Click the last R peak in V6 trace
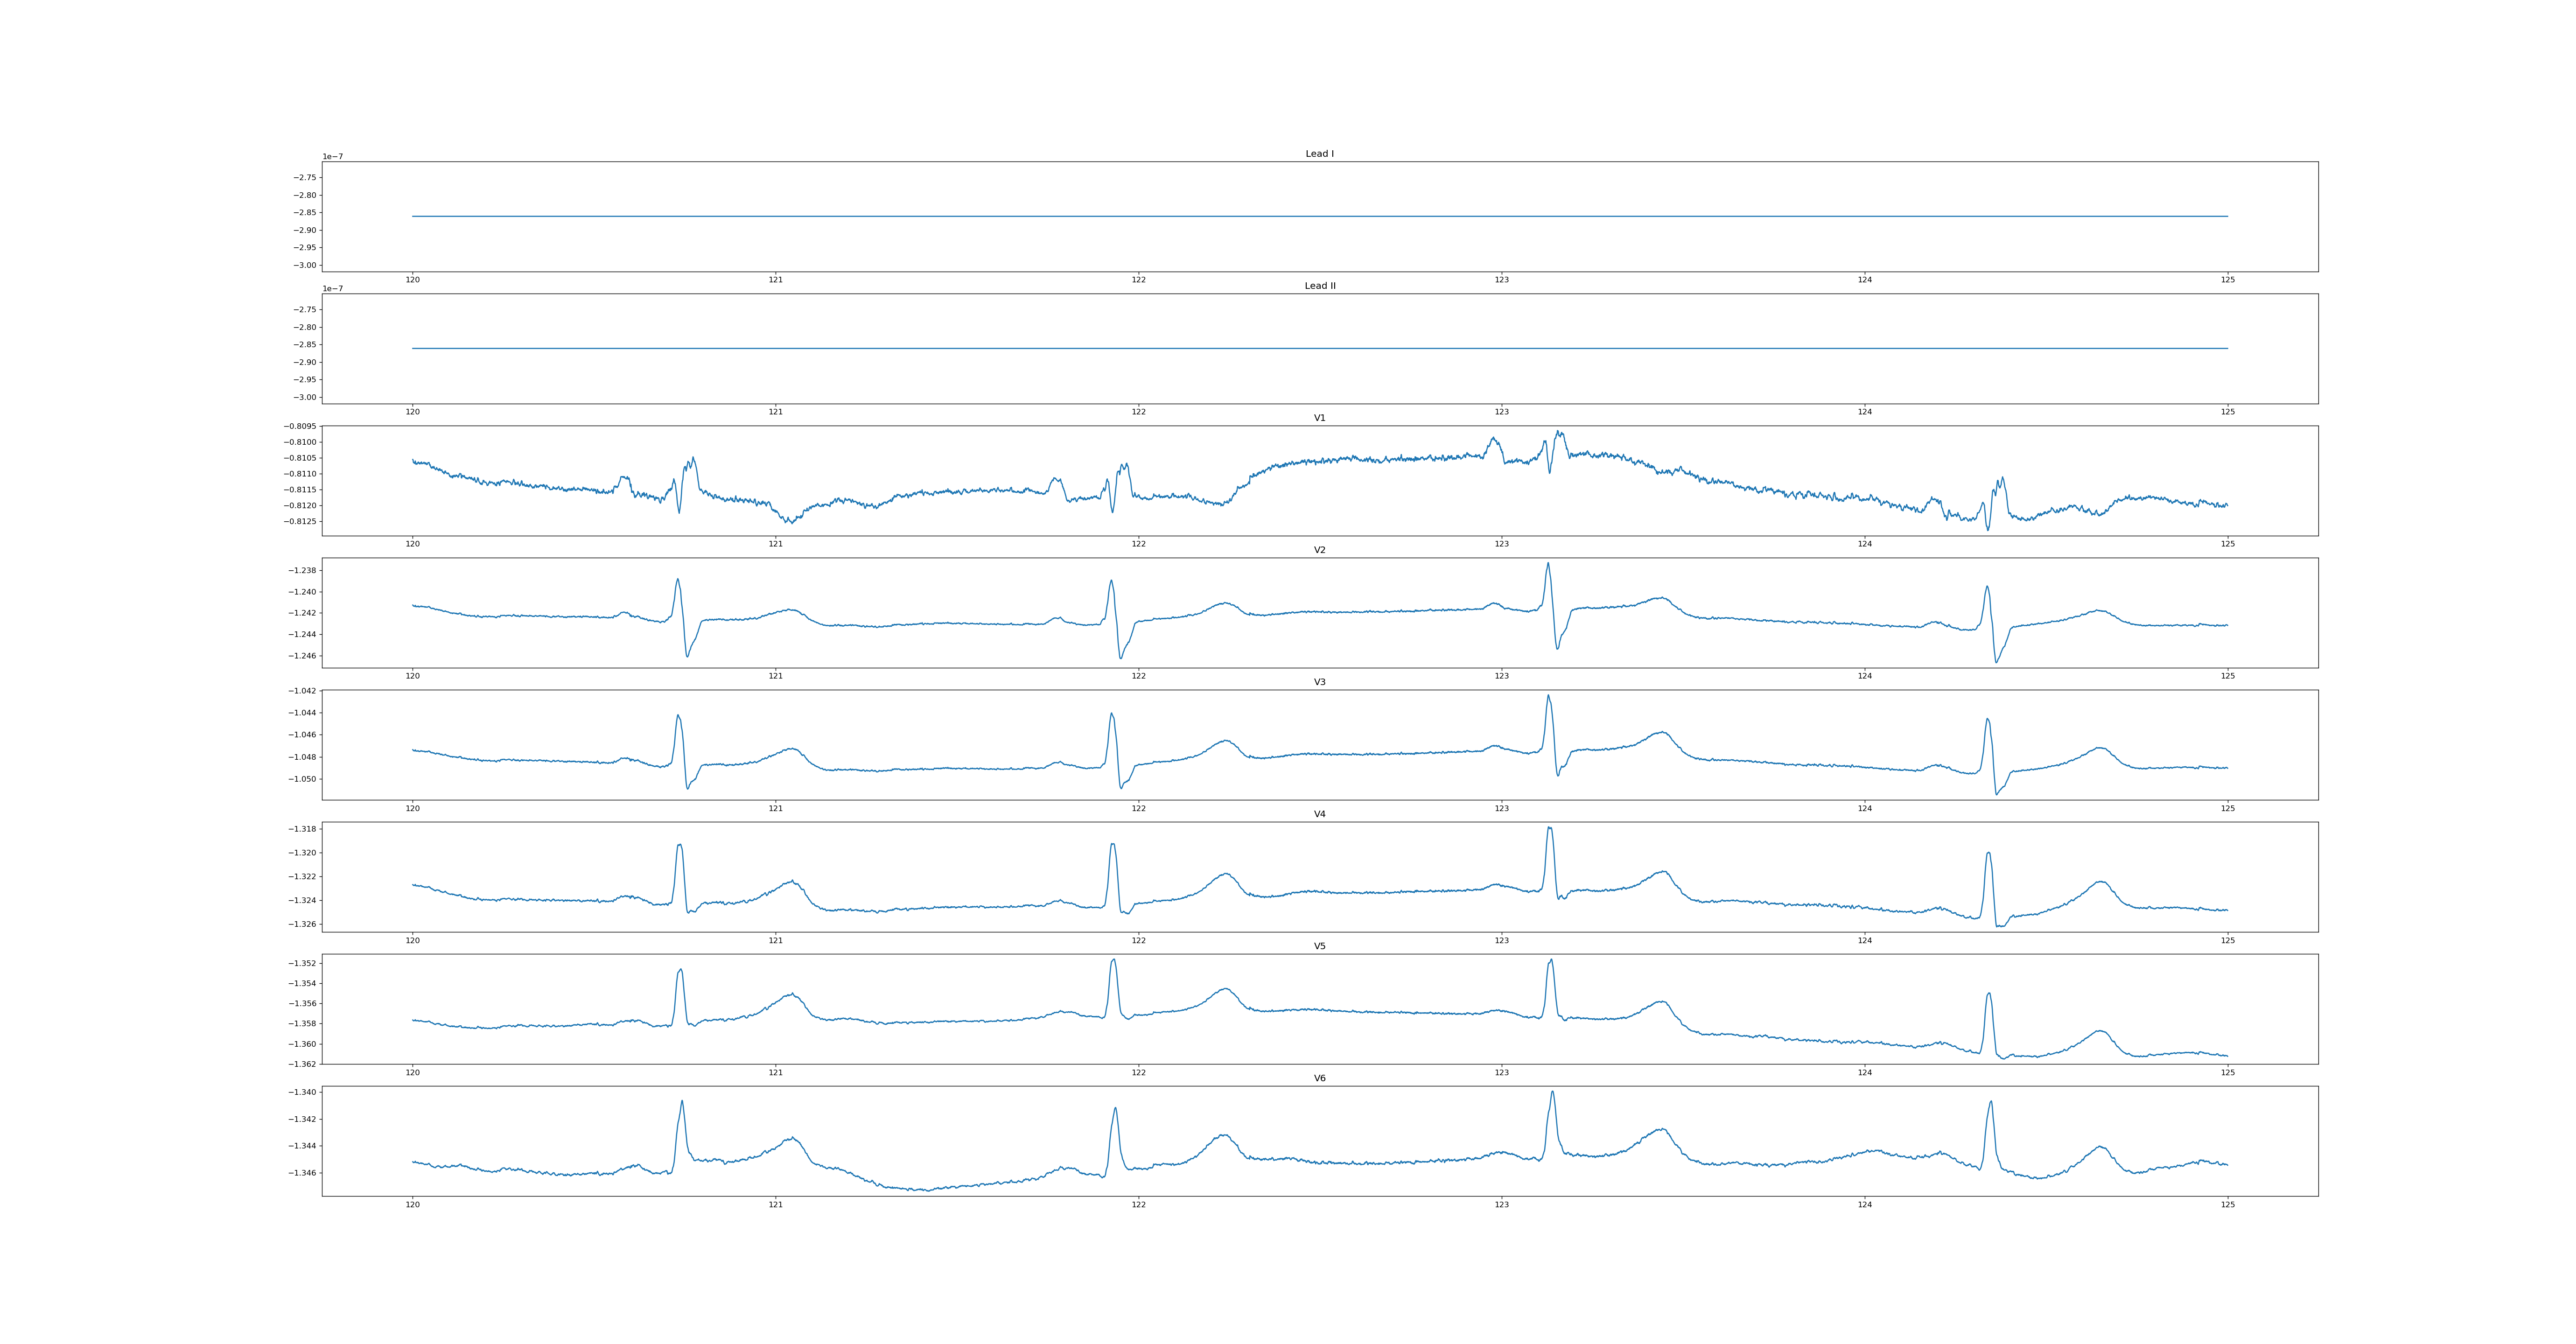The height and width of the screenshot is (1344, 2576). [1991, 1102]
